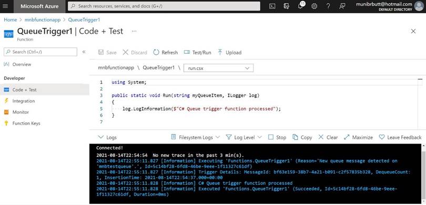Click the Leave Feedback button
Image resolution: width=426 pixels, height=205 pixels.
coord(400,137)
